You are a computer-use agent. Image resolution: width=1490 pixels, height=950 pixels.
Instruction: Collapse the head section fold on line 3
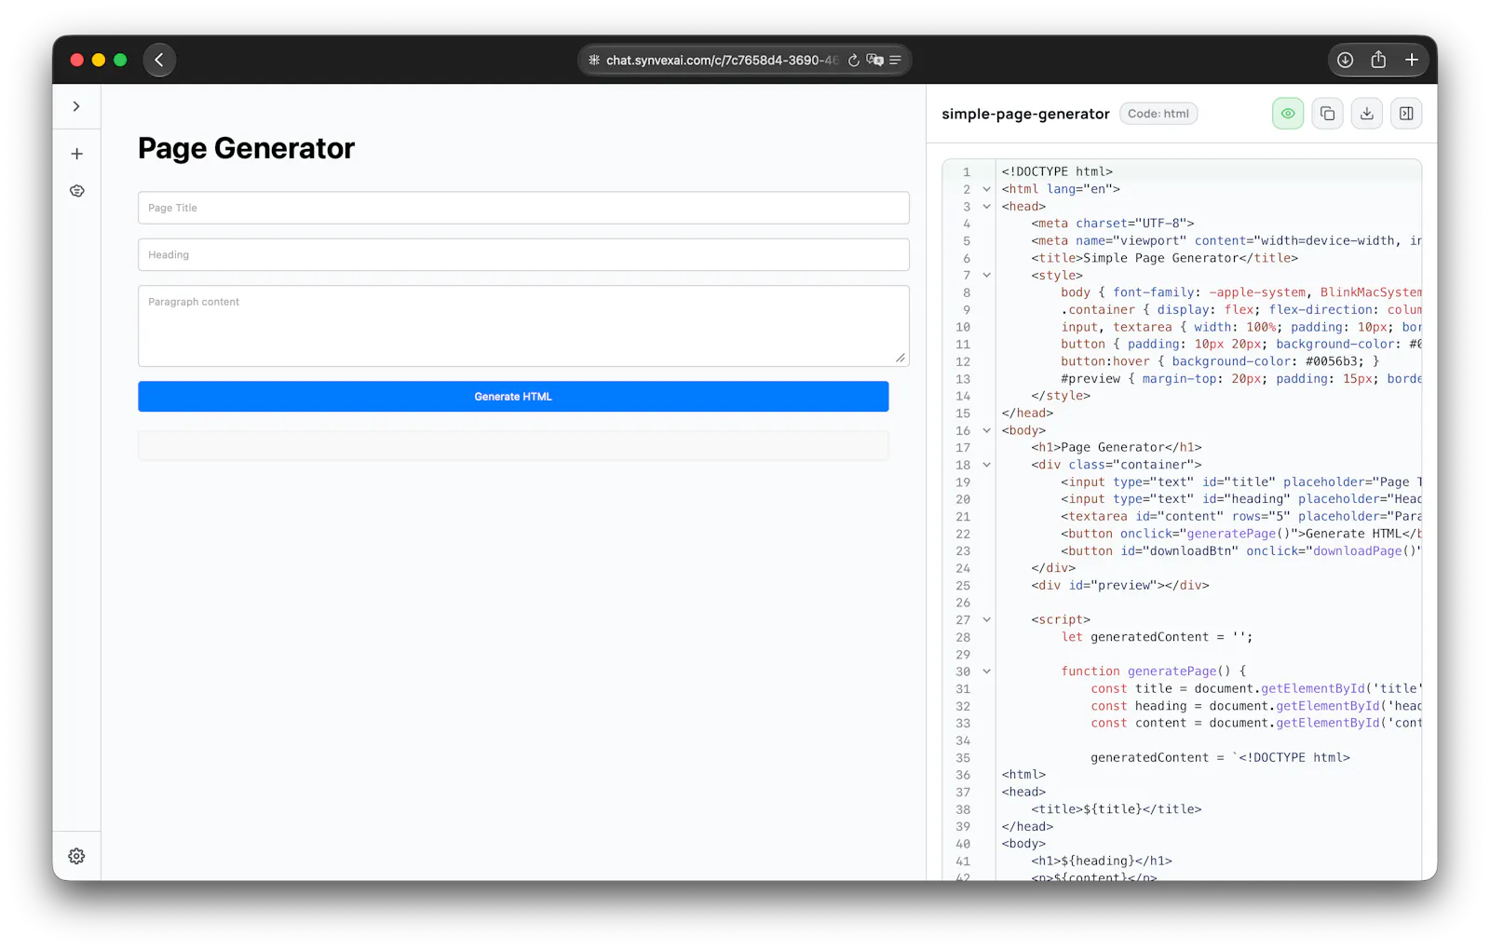986,207
